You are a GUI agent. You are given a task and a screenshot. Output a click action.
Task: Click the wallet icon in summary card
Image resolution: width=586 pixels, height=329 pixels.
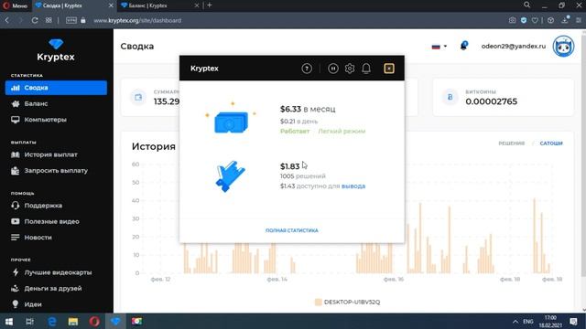tap(138, 97)
